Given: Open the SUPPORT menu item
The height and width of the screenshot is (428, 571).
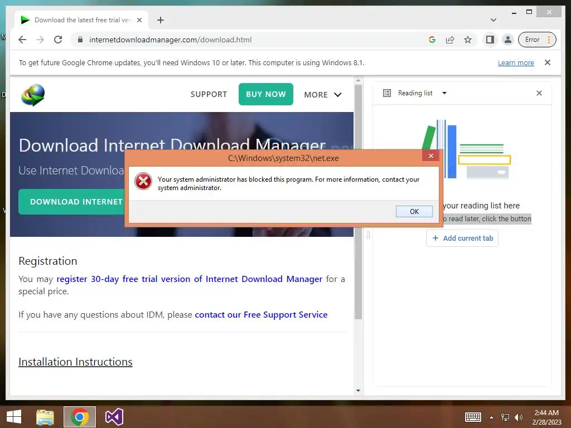Looking at the screenshot, I should pos(209,94).
